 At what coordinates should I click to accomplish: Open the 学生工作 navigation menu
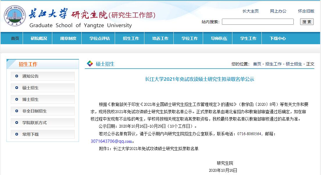tap(248, 38)
